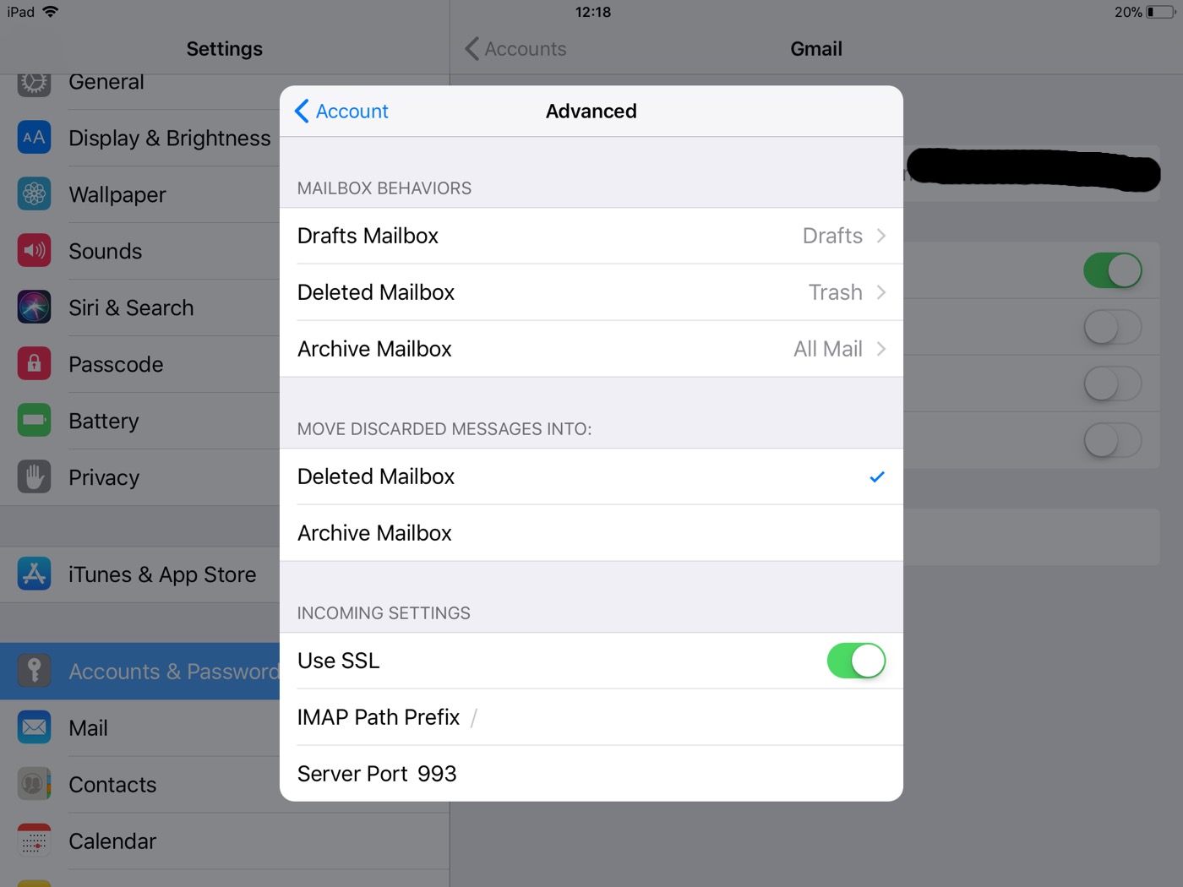Open Battery settings
The image size is (1183, 887).
click(x=140, y=421)
